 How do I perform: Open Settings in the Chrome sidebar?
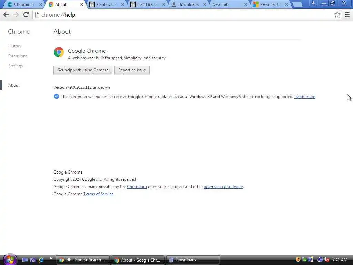coord(16,66)
